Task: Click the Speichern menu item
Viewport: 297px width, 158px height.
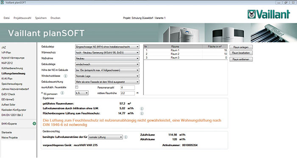Action: [x=41, y=18]
